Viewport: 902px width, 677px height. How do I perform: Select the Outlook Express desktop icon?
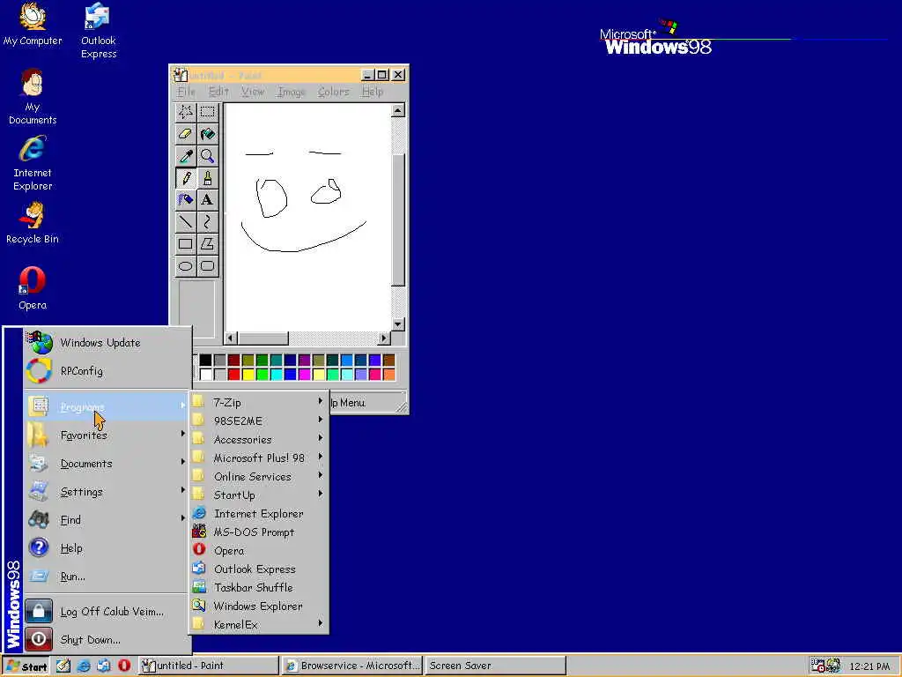[x=99, y=31]
